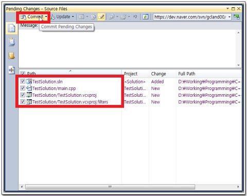Image resolution: width=247 pixels, height=196 pixels.
Task: Close the Pending Changes tool window
Action: tap(239, 9)
